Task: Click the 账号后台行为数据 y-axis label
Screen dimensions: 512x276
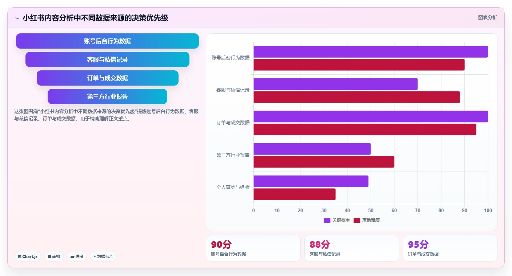Action: pyautogui.click(x=231, y=58)
